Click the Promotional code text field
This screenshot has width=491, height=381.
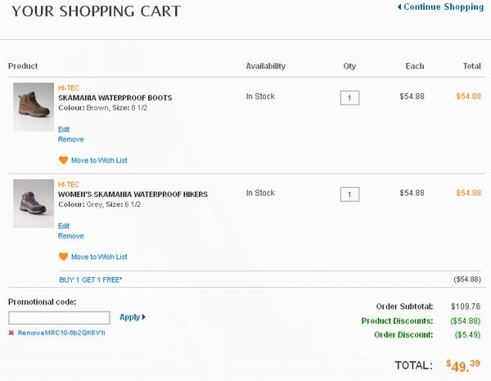[x=59, y=318]
